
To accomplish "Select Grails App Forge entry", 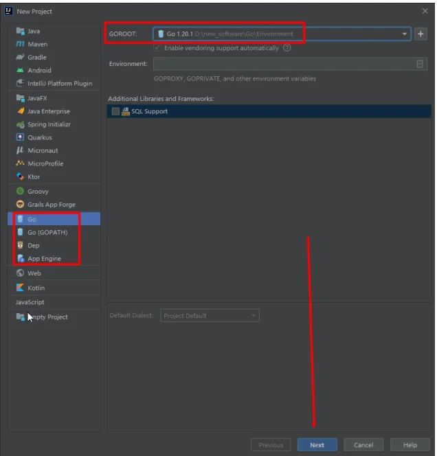I will tap(54, 204).
